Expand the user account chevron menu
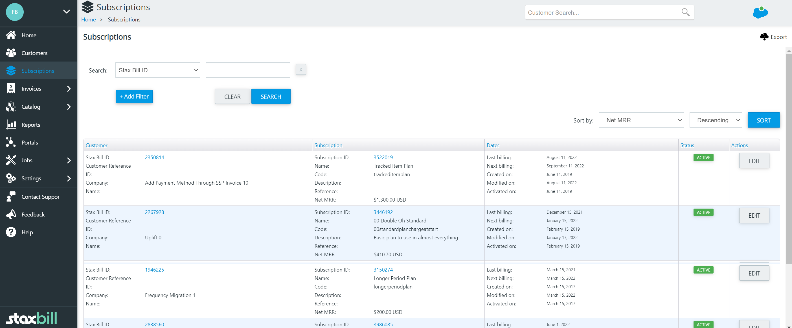792x328 pixels. pyautogui.click(x=66, y=12)
